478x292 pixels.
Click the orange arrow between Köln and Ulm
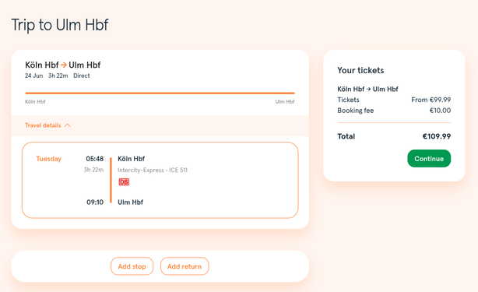63,65
